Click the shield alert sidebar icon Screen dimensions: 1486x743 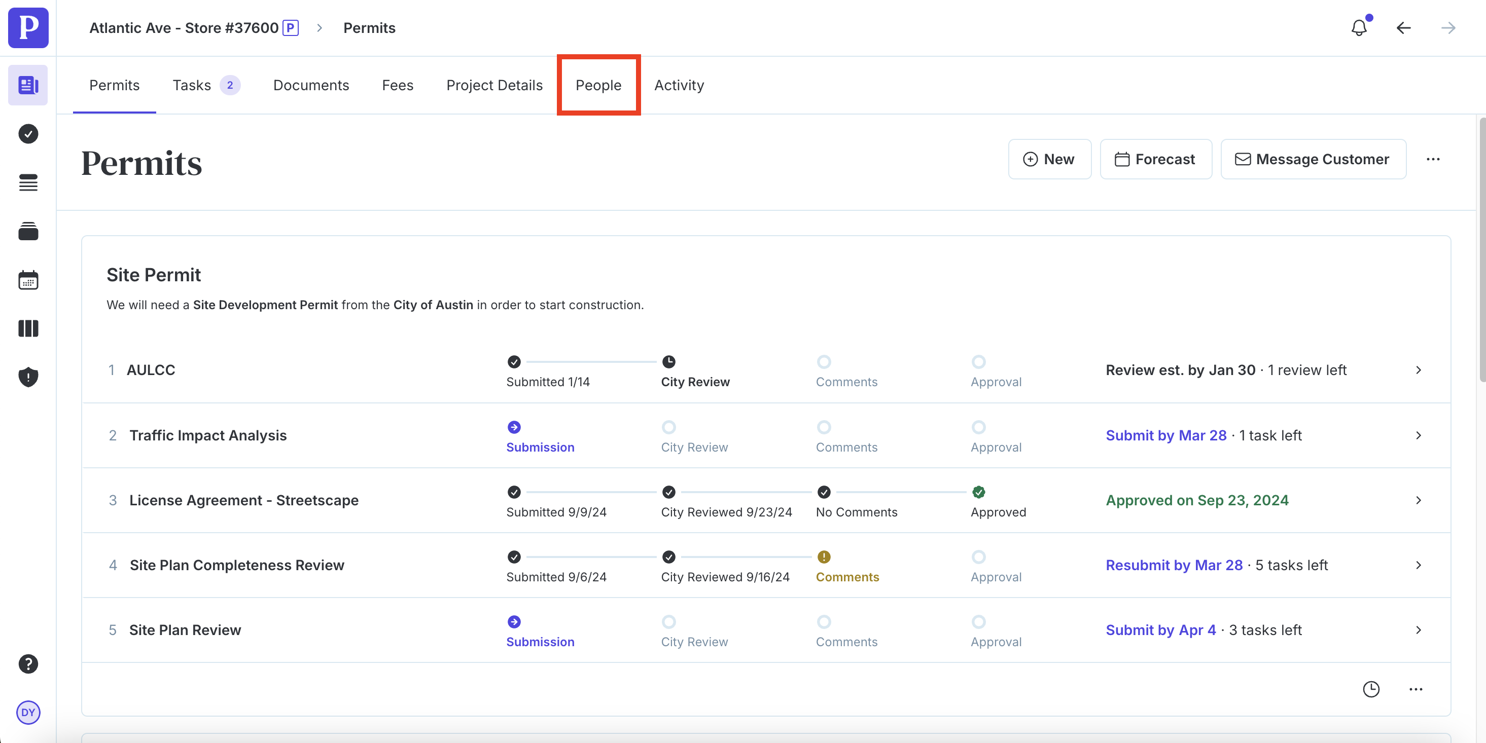[x=28, y=377]
